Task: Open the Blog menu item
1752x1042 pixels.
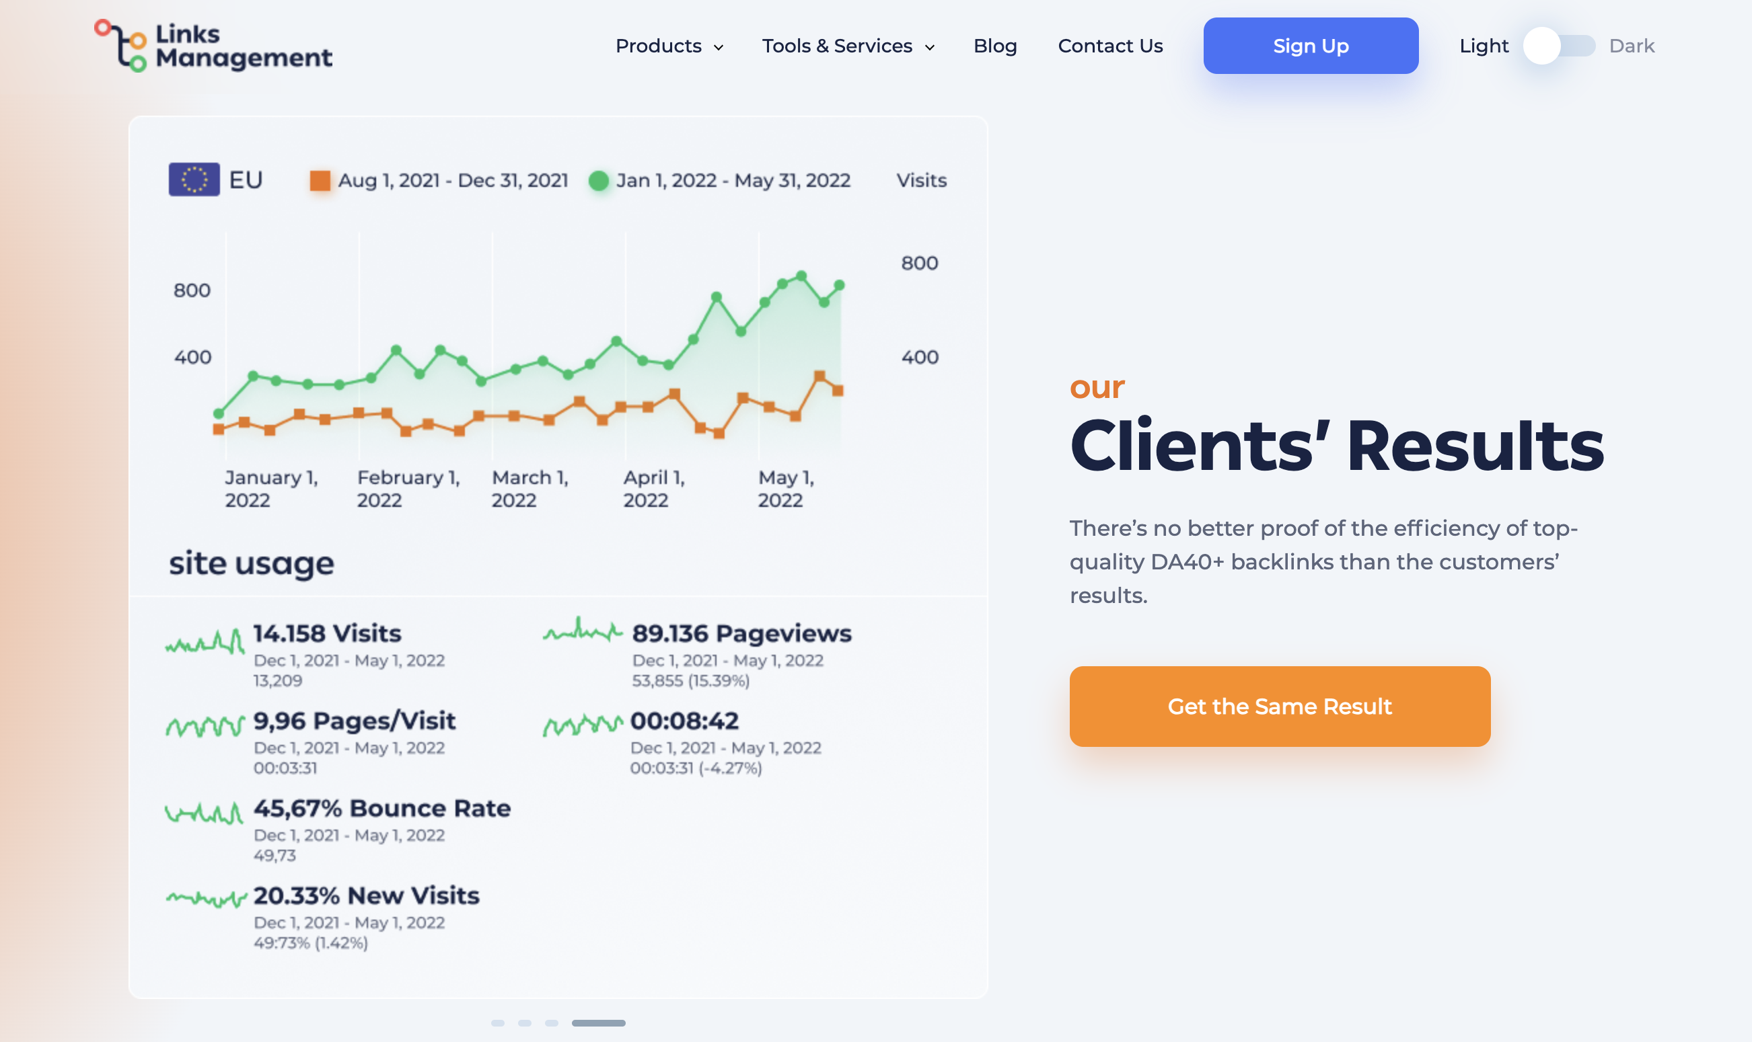Action: coord(995,44)
